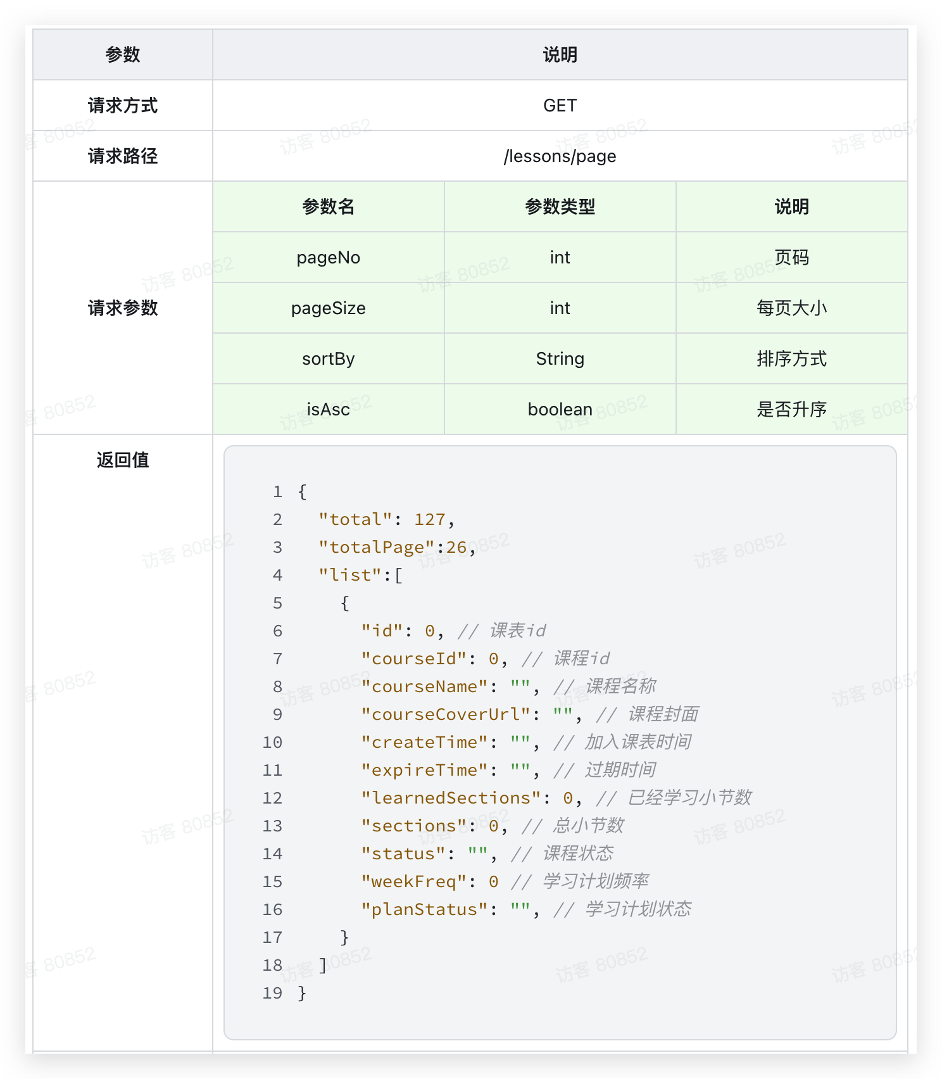Click the /lessons/page path value
Viewport: 942px width, 1079px height.
[x=560, y=156]
